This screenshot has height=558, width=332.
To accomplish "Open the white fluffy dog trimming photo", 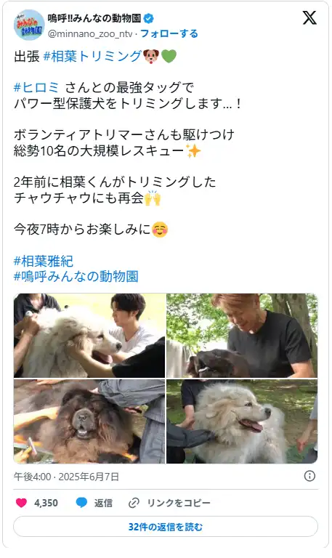I will point(89,335).
